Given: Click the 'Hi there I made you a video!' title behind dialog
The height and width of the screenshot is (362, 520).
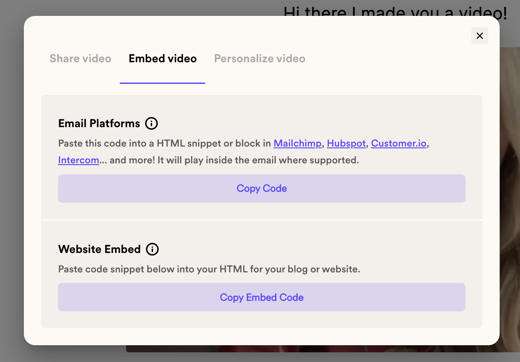Looking at the screenshot, I should [x=395, y=13].
